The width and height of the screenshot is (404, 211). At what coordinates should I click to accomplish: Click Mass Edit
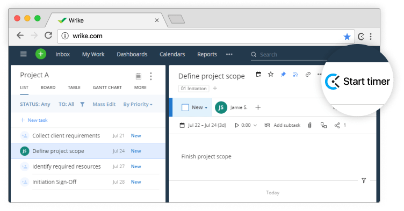pos(104,104)
